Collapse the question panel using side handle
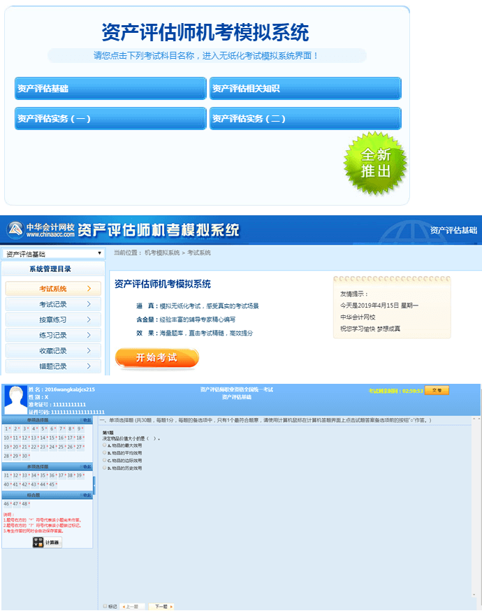 click(94, 485)
